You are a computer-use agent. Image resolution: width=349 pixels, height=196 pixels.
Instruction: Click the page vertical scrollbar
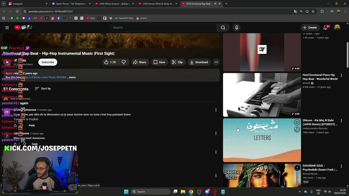tap(347, 54)
